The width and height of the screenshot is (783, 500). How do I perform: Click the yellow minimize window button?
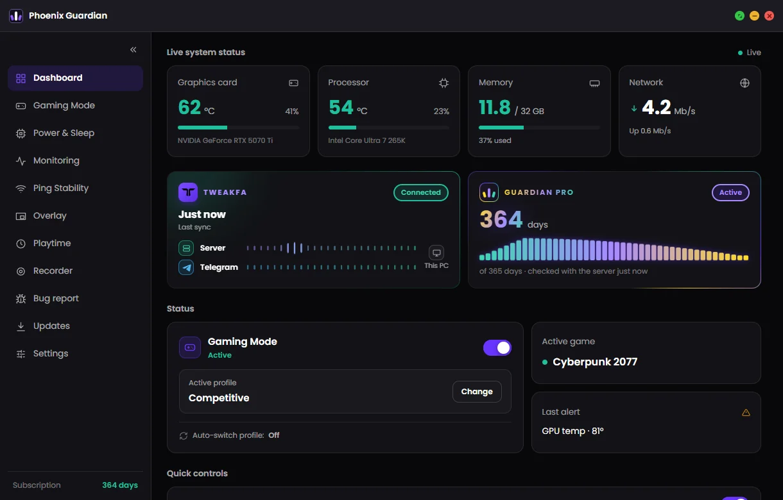[x=755, y=15]
